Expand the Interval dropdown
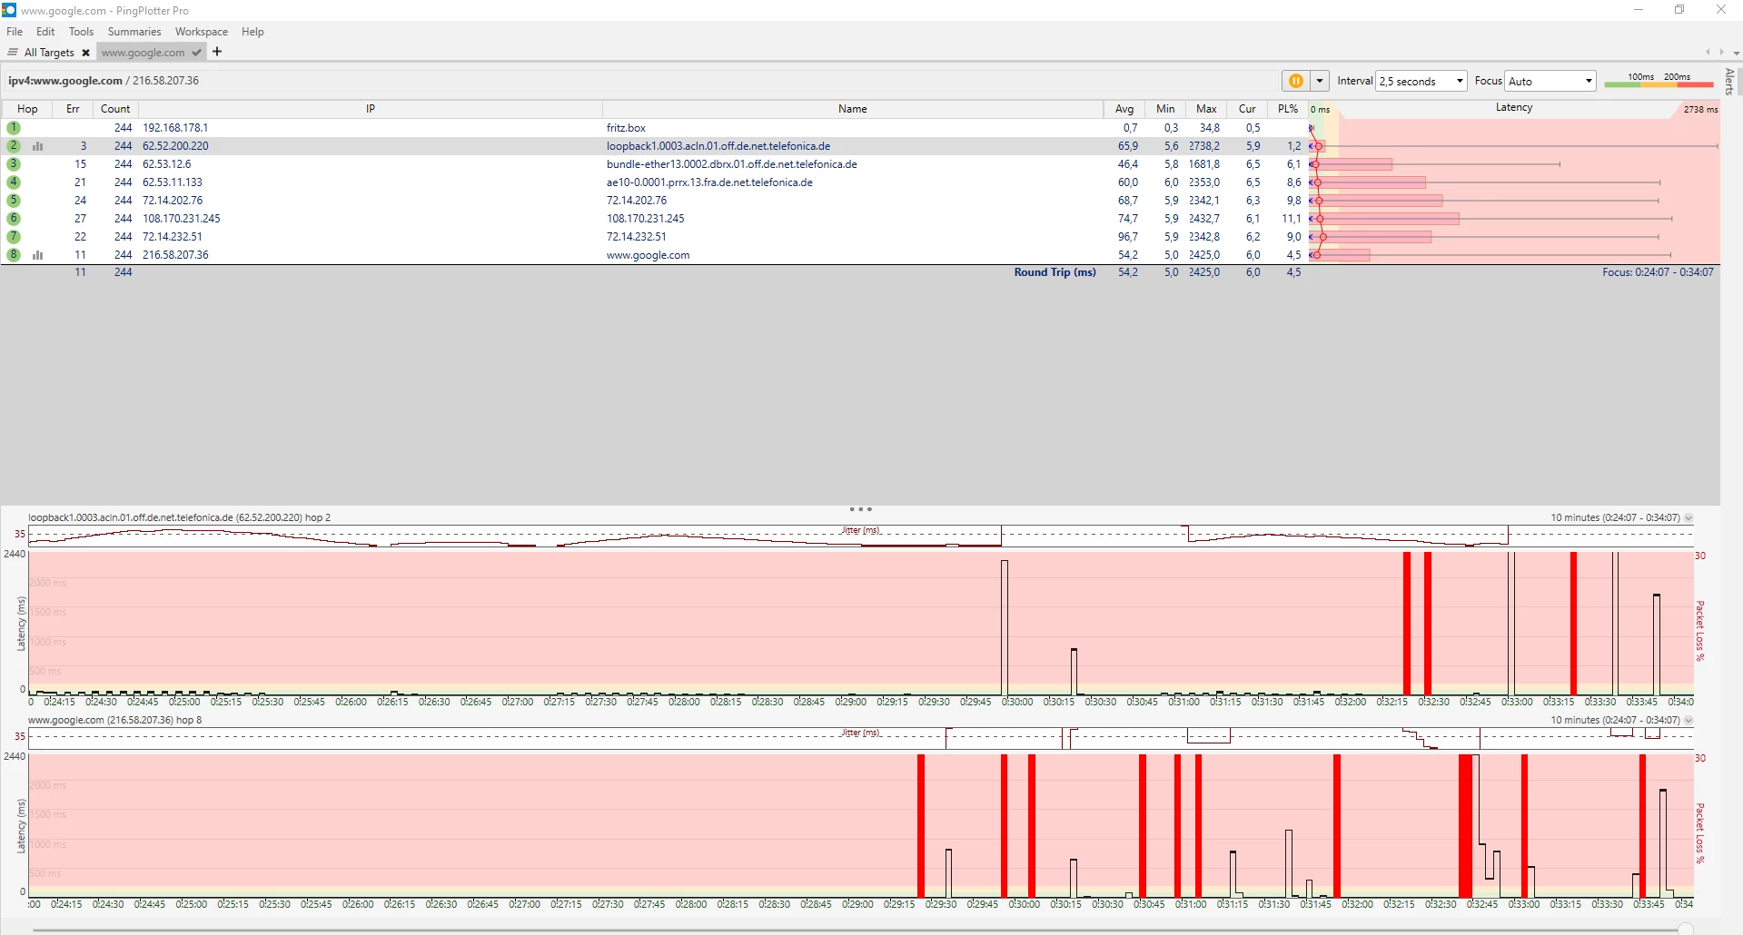The width and height of the screenshot is (1743, 935). [x=1459, y=81]
